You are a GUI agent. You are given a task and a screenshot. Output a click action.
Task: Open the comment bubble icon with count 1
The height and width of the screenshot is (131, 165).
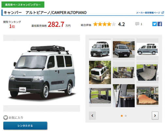point(137,24)
